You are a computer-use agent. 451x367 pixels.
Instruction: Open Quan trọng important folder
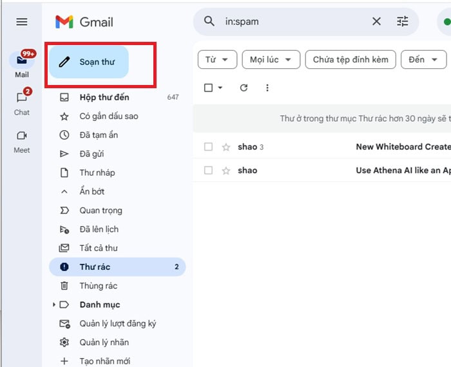click(117, 211)
